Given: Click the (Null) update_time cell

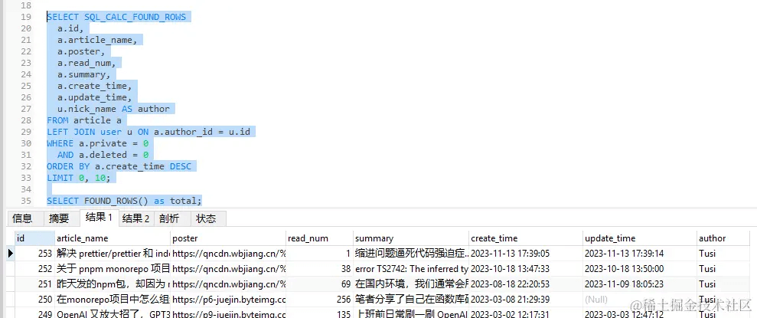Looking at the screenshot, I should 640,300.
